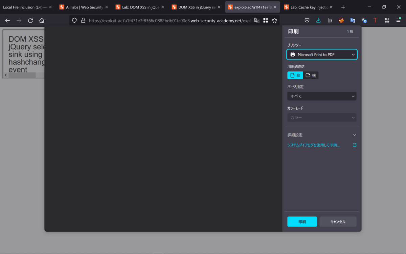The height and width of the screenshot is (254, 406).
Task: Click the DOM XSS heading in iframe
Action: [x=26, y=55]
